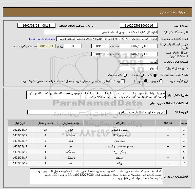Click the announcement date field 1402/03/08 - 08:18
Image resolution: width=195 pixels, height=189 pixels.
(36, 26)
